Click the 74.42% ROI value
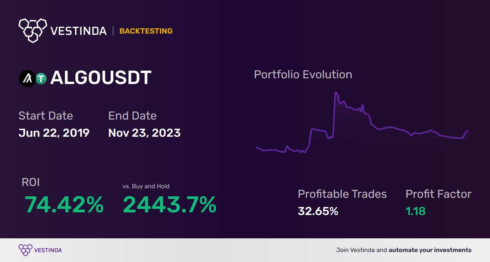This screenshot has height=262, width=490. pyautogui.click(x=64, y=204)
